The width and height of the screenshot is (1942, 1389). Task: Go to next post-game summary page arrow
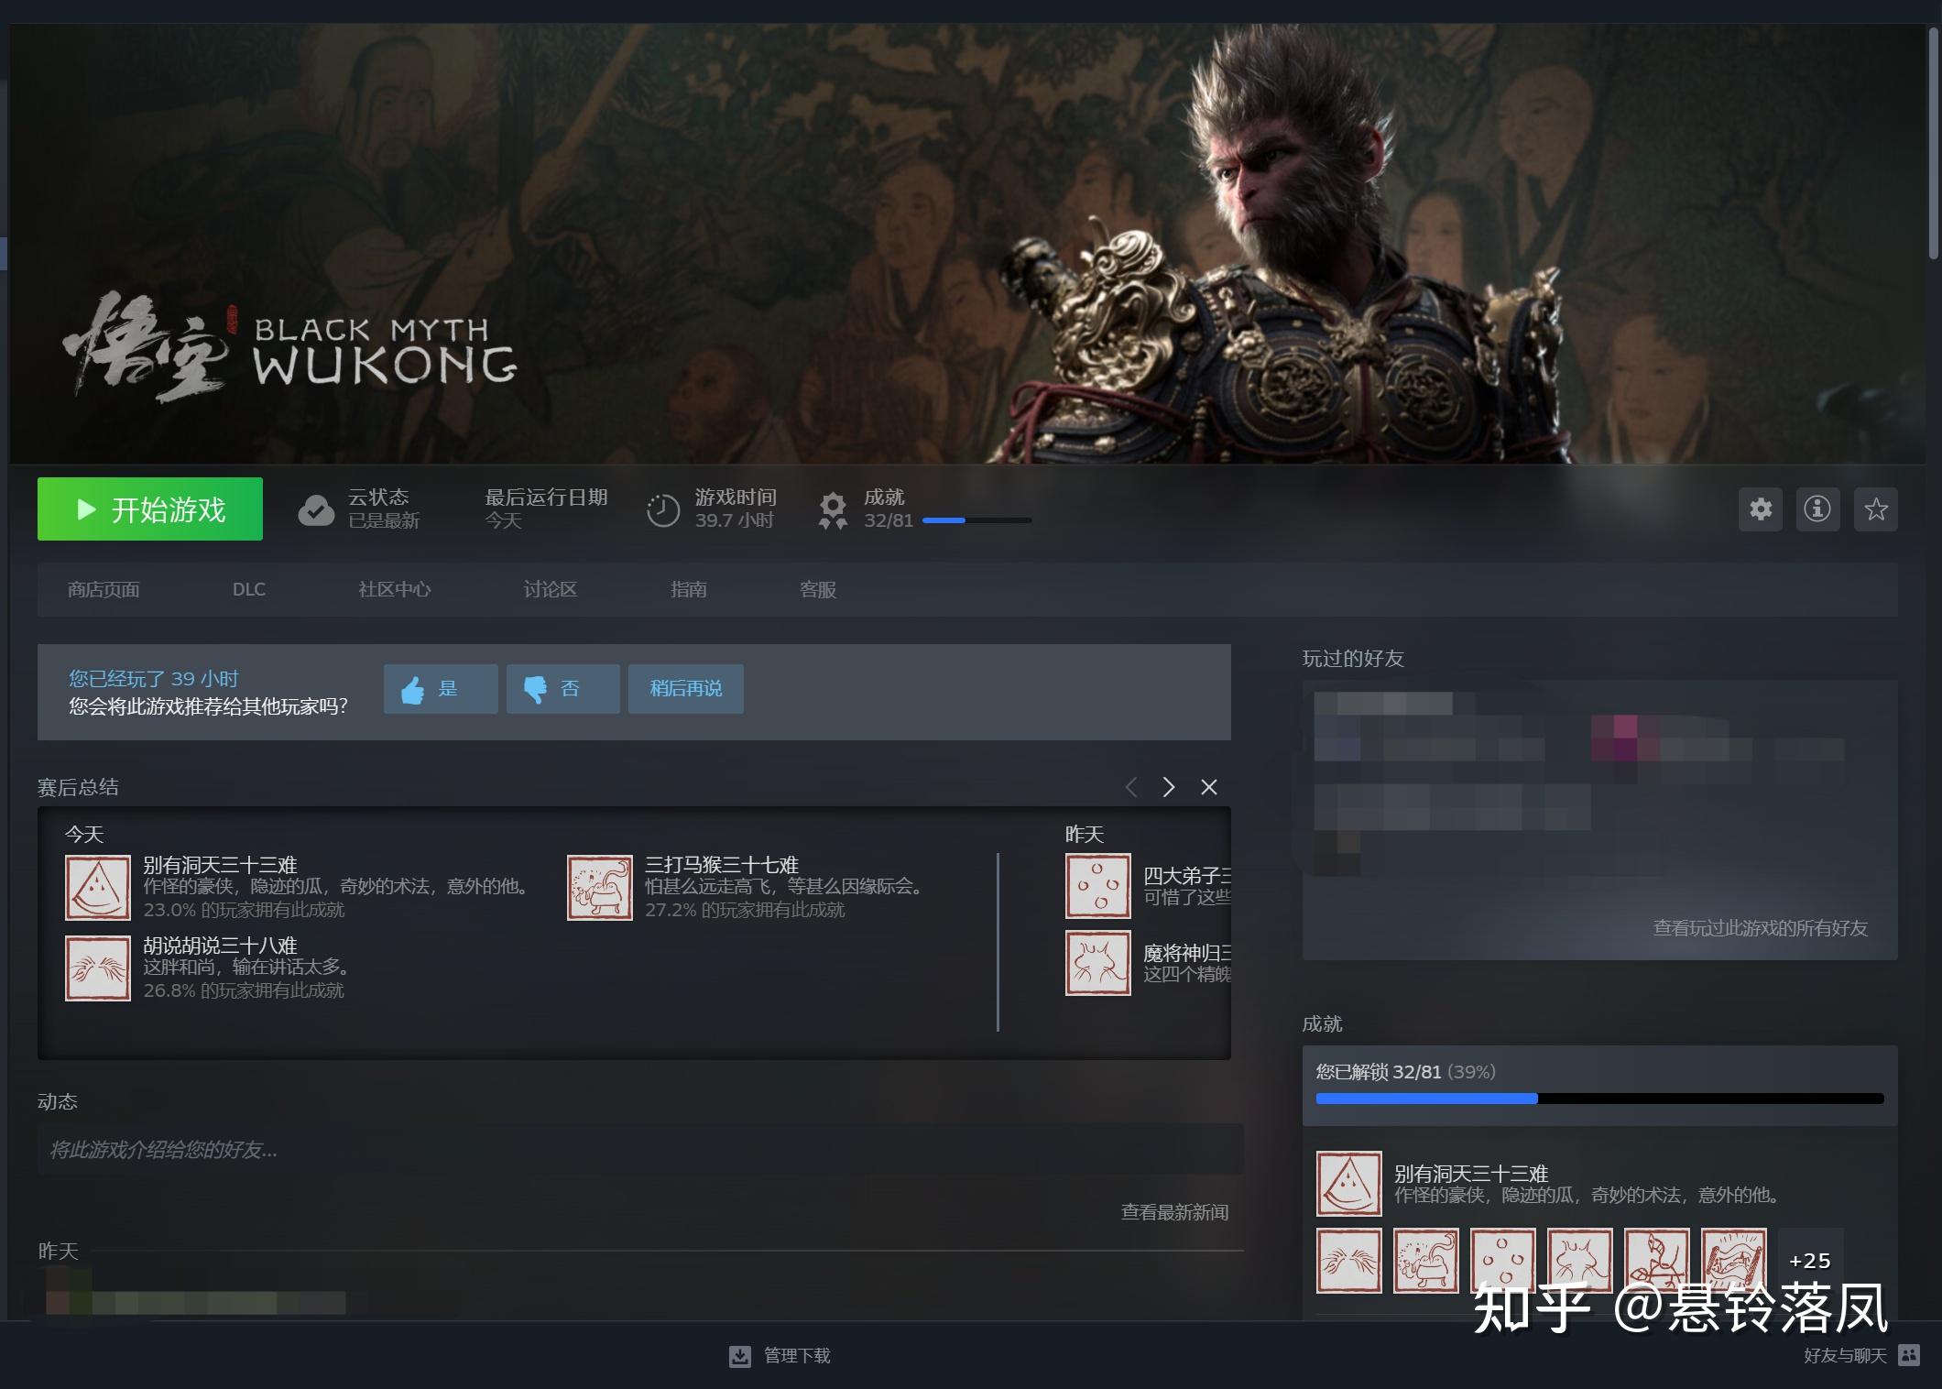(1168, 787)
